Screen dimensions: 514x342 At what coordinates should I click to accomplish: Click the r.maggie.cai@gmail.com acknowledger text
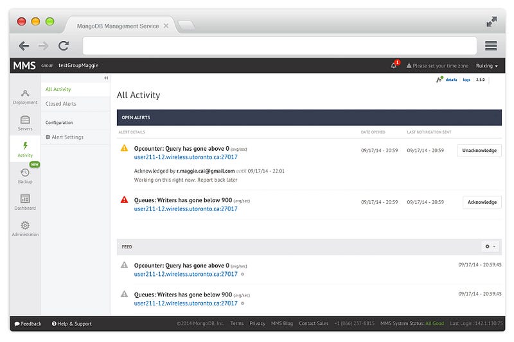click(x=206, y=171)
